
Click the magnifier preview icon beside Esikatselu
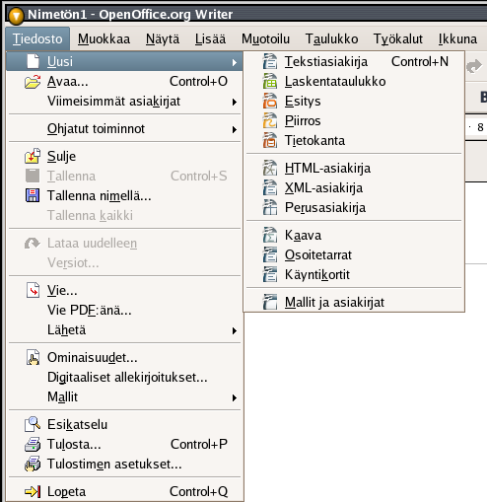[33, 424]
